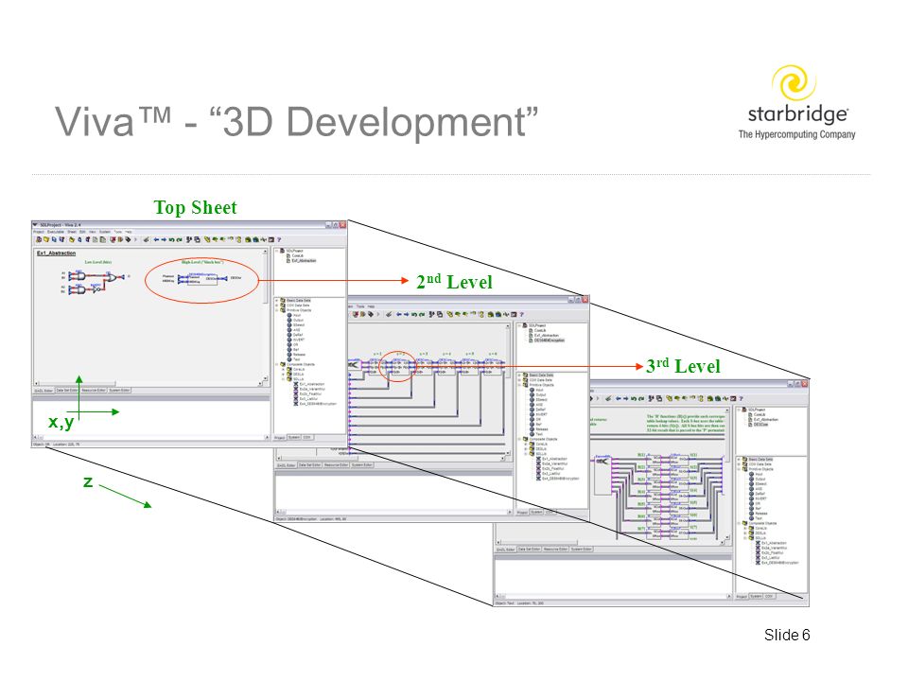The width and height of the screenshot is (908, 681).
Task: Select the bottom composite object in 3rd Level tree
Action: (777, 562)
